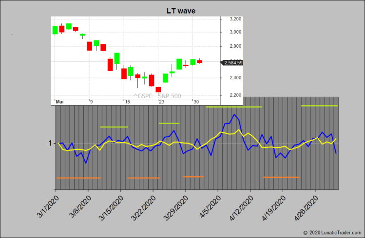Image resolution: width=365 pixels, height=238 pixels.
Task: Click the Mar label on candlestick axis
Action: pos(60,102)
